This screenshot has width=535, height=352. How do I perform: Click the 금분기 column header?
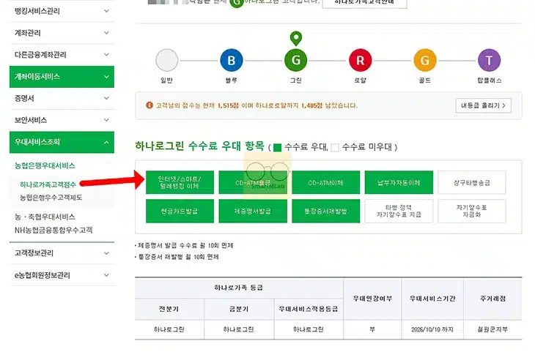(x=239, y=309)
